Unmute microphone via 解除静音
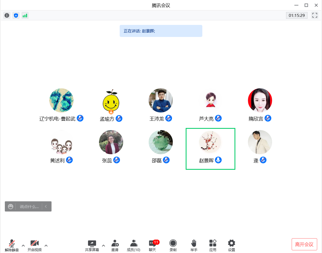322x253 pixels. [12, 245]
